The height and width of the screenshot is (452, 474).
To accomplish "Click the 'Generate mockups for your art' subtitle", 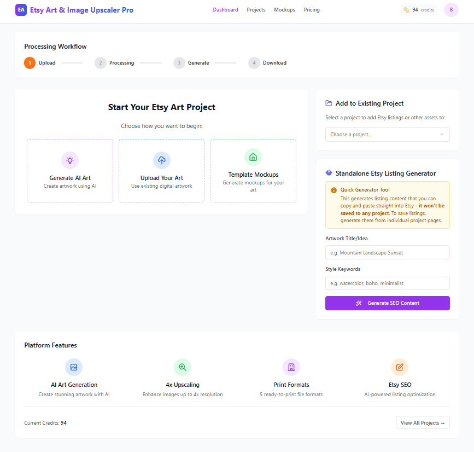I will coord(253,186).
